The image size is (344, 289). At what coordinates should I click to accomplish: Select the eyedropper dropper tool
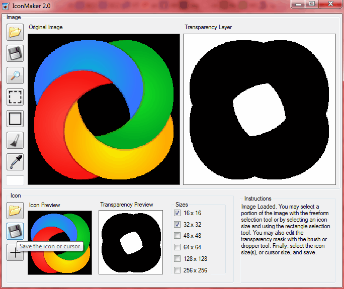[x=15, y=162]
